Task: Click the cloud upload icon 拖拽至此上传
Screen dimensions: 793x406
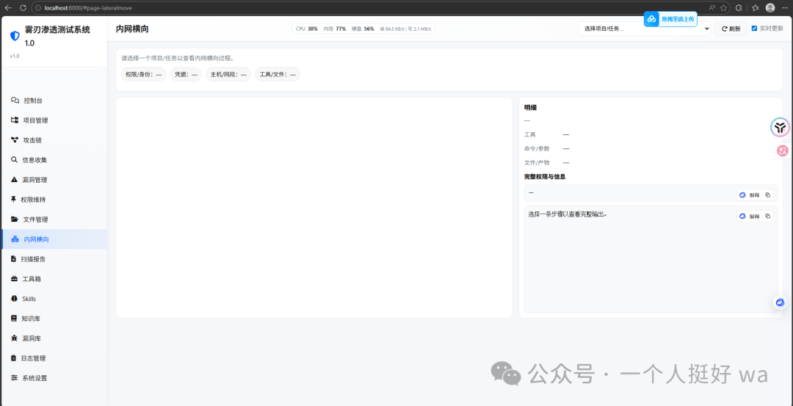Action: (x=652, y=18)
